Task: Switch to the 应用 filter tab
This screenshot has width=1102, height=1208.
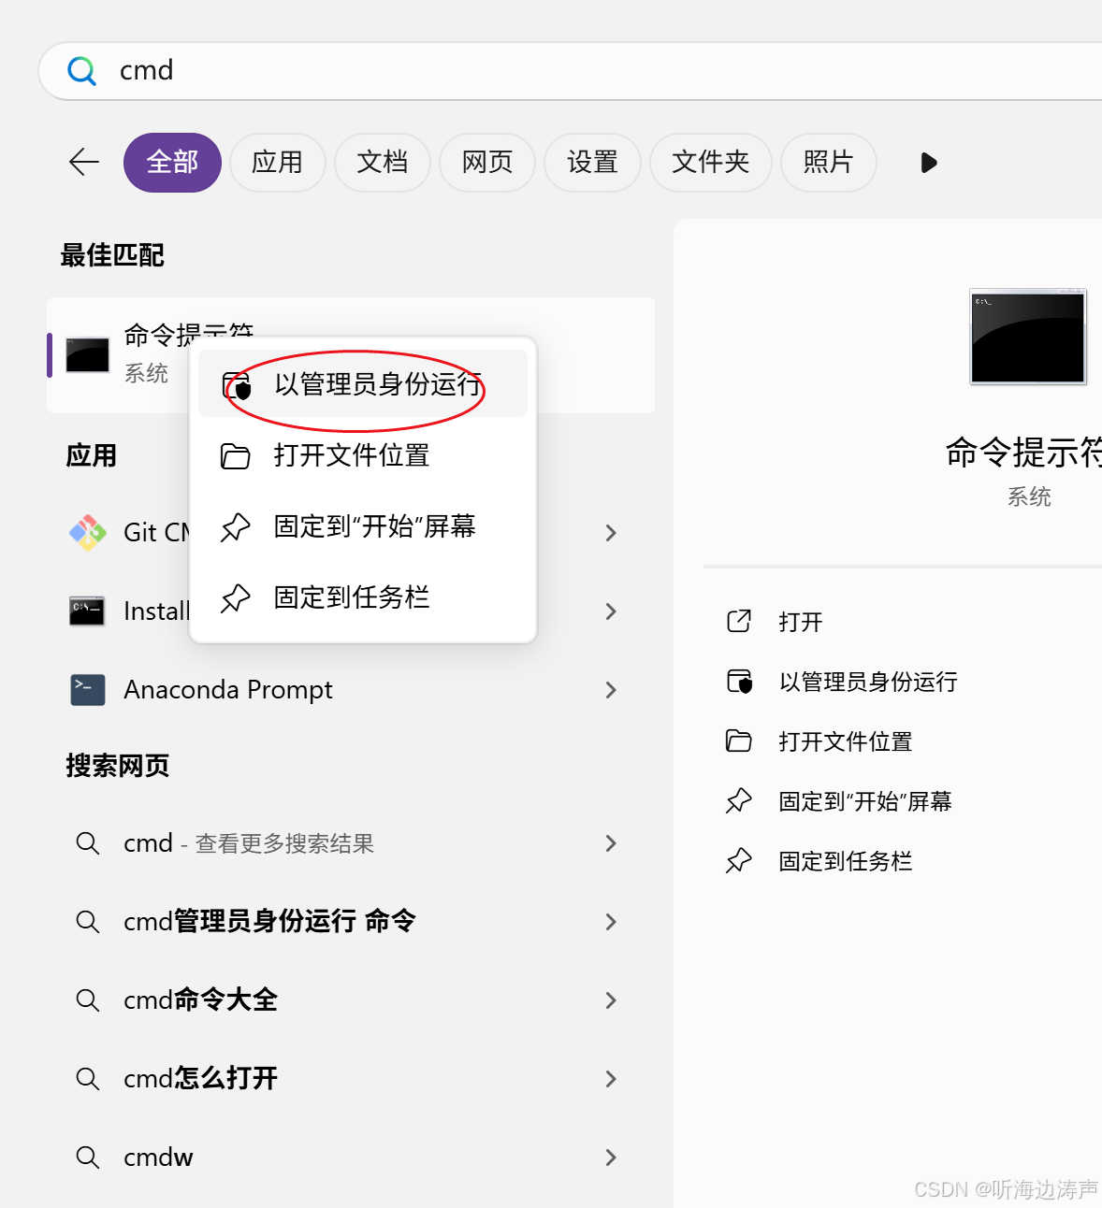Action: click(277, 163)
